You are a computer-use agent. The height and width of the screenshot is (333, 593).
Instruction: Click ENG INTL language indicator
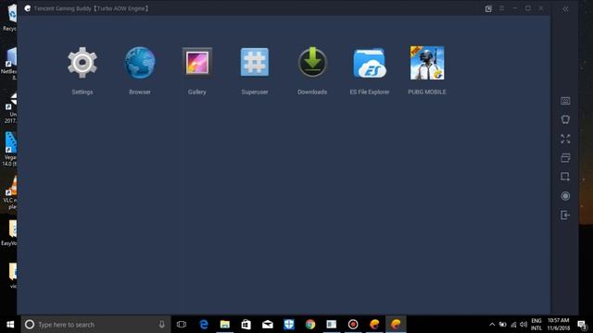[536, 325]
